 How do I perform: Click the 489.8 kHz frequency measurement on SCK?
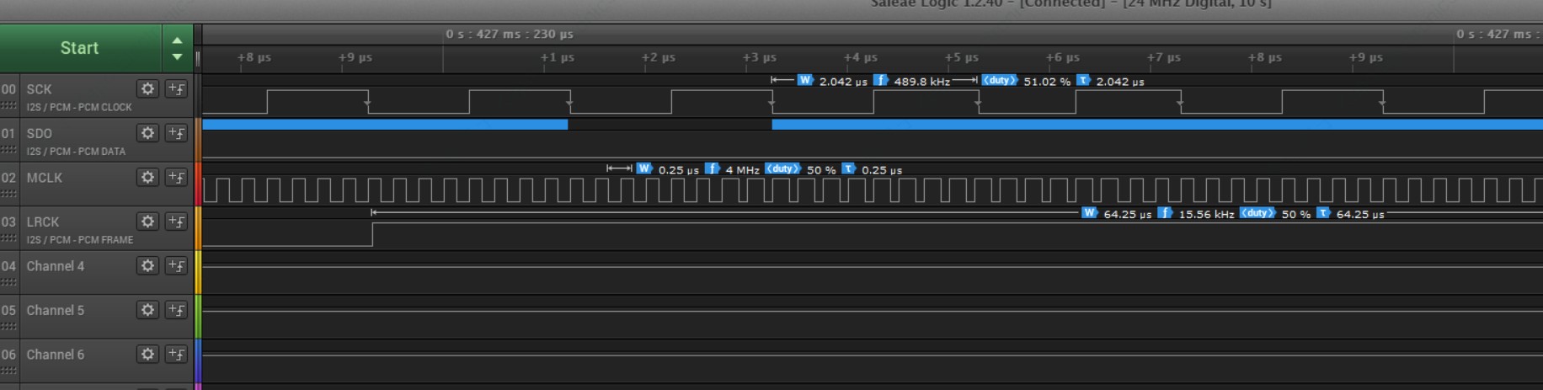pos(921,82)
